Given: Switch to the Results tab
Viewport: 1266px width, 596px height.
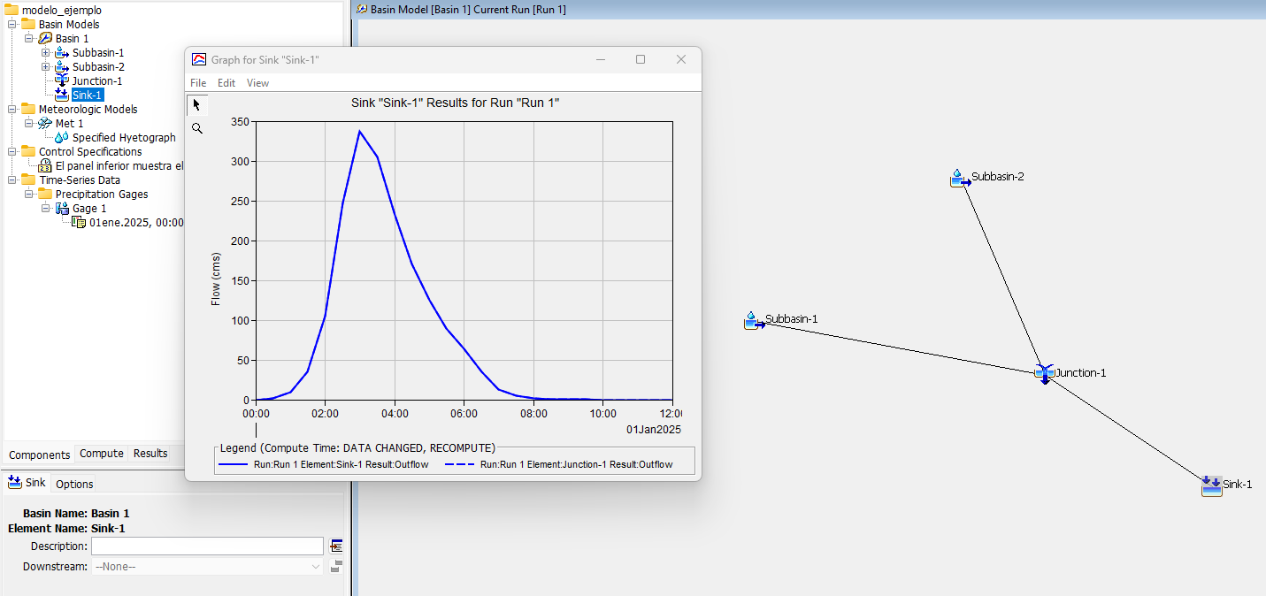Looking at the screenshot, I should 150,454.
